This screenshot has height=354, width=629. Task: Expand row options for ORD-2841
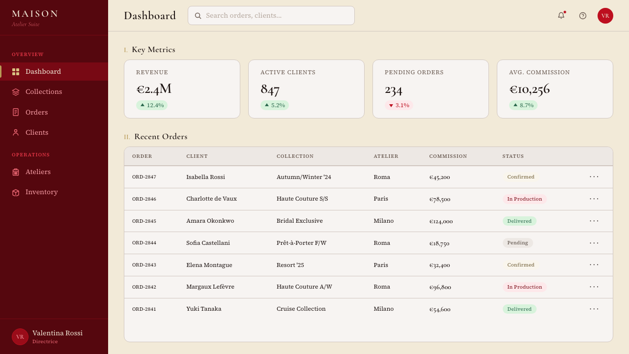(594, 309)
